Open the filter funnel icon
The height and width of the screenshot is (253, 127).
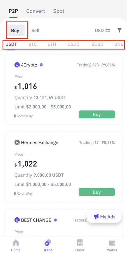[x=119, y=30]
